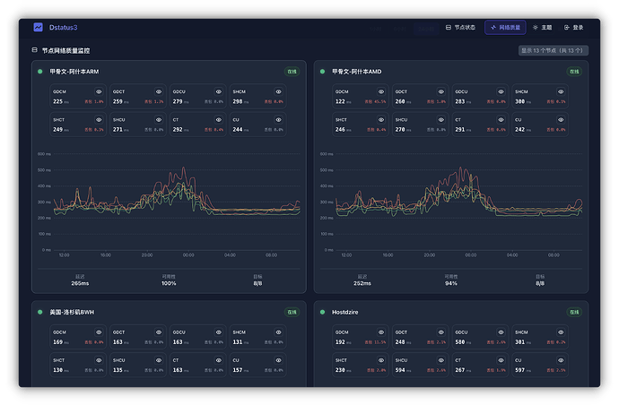The image size is (619, 405).
Task: Click the server icon beside 节点状态
Action: (449, 27)
